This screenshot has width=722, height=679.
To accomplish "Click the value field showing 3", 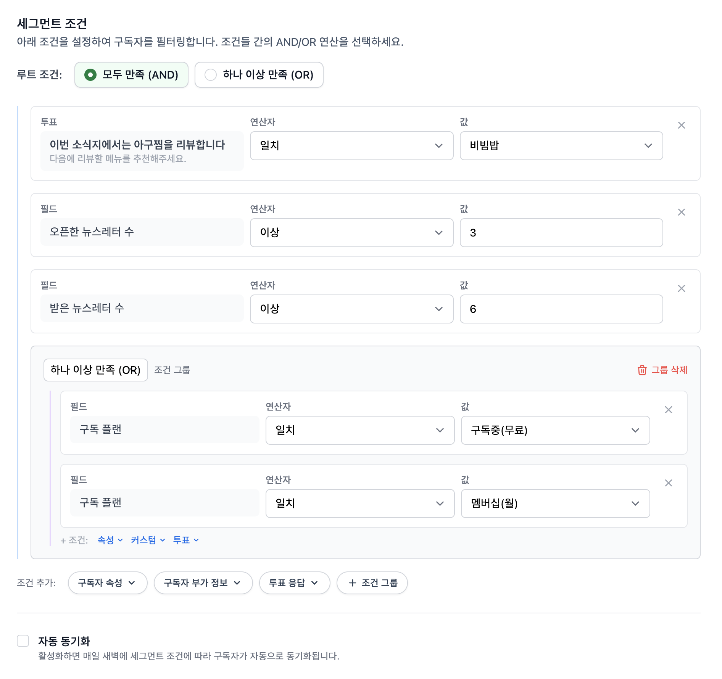I will coord(561,233).
